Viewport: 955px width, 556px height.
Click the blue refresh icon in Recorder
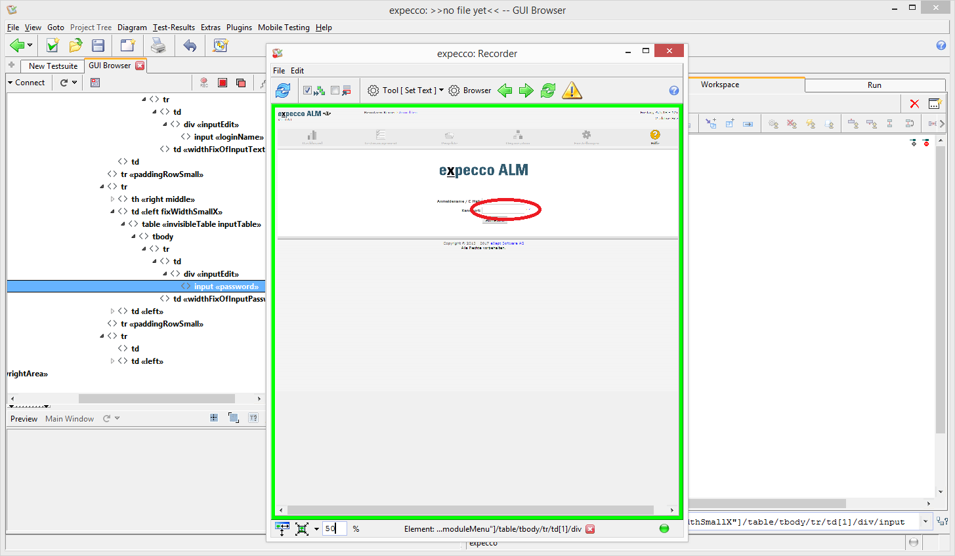(x=283, y=90)
